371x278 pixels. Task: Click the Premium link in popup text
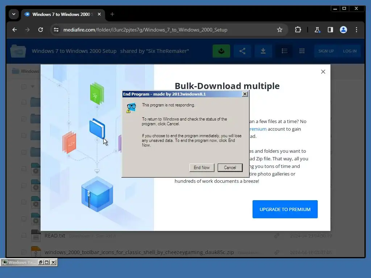(258, 129)
